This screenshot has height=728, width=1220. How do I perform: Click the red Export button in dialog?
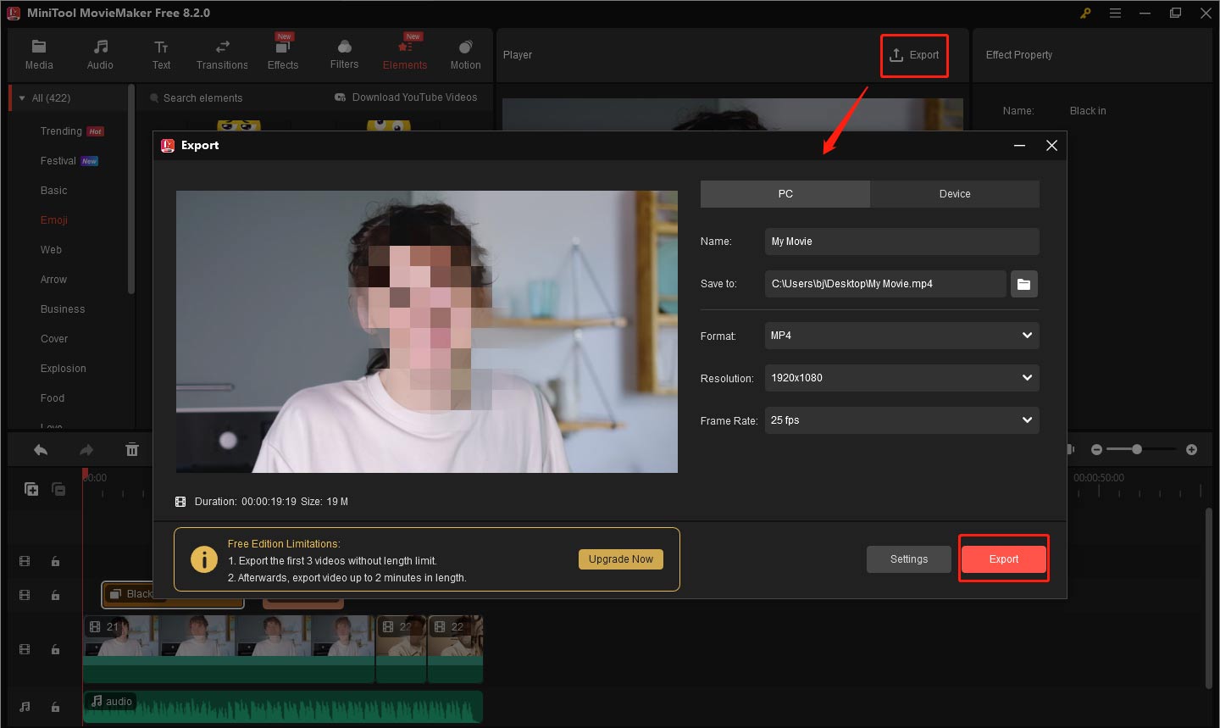(1004, 559)
